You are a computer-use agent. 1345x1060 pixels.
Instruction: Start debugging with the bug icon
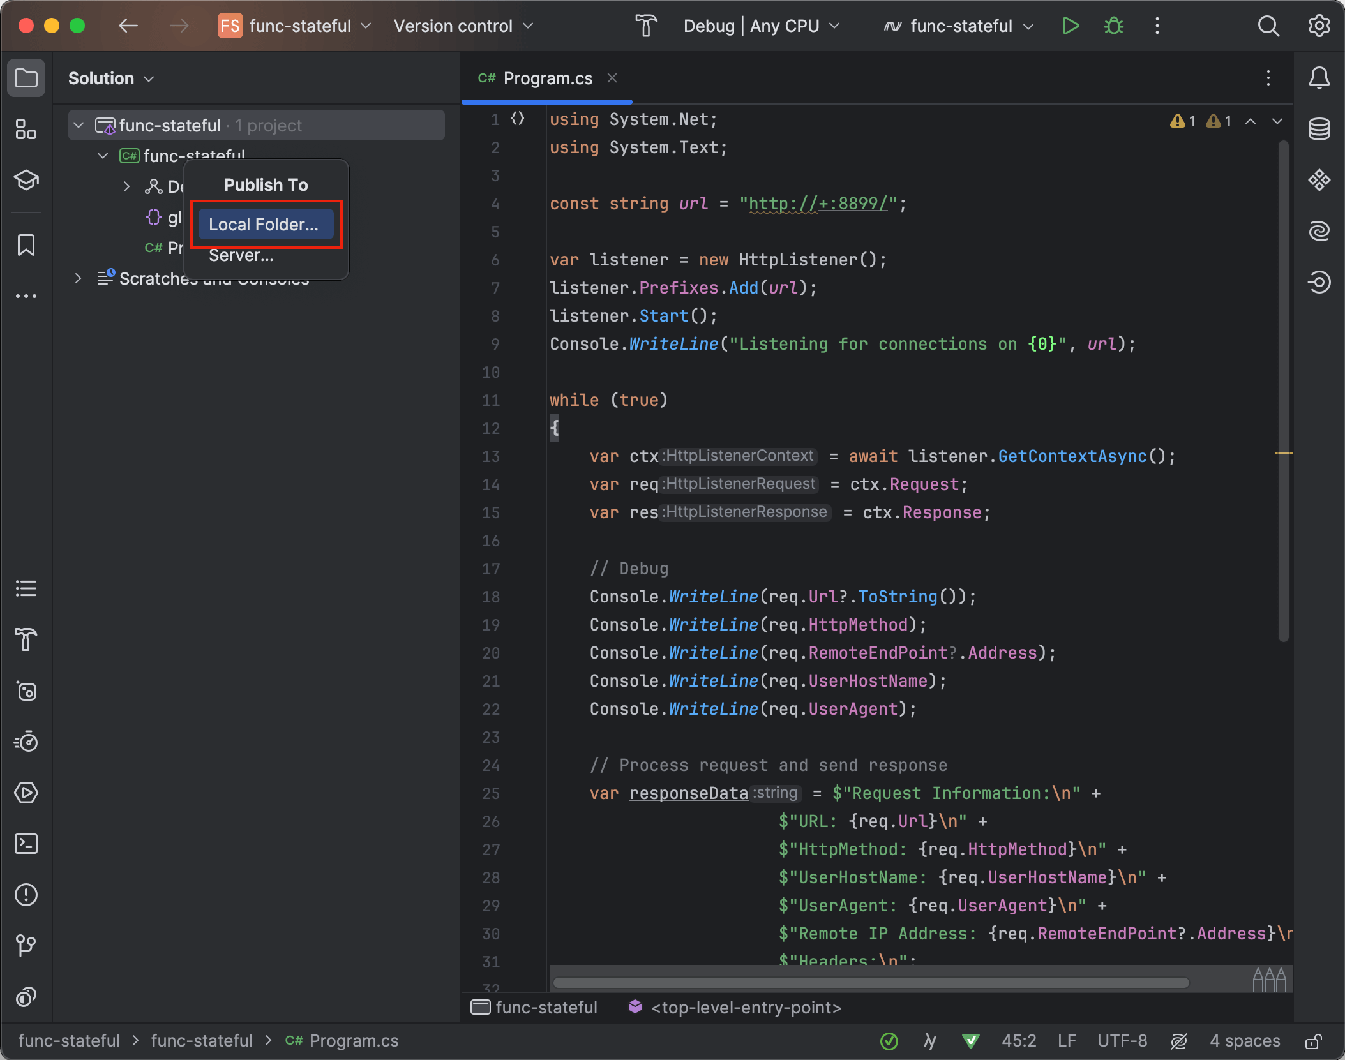click(x=1114, y=26)
